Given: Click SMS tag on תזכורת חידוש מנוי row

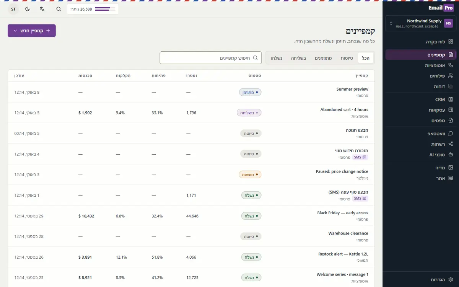Looking at the screenshot, I should pyautogui.click(x=360, y=157).
